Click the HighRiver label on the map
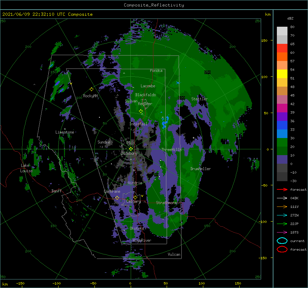 (x=142, y=240)
